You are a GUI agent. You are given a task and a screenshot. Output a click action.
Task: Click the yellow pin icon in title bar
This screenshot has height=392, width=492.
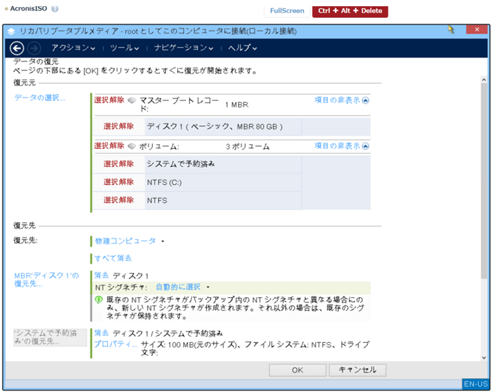pos(451,29)
